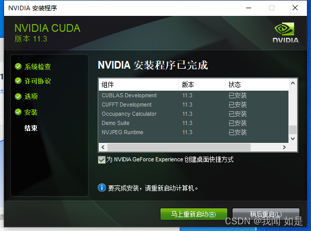This screenshot has width=311, height=231.
Task: Click the green checkmark beside 安装
Action: coord(18,112)
